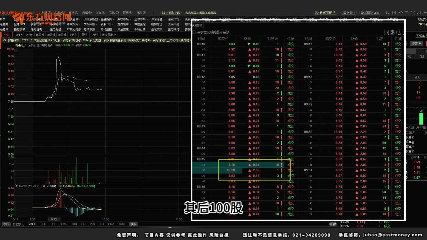427x240 pixels.
Task: Switch to the 月线 period tab
Action: click(95, 35)
